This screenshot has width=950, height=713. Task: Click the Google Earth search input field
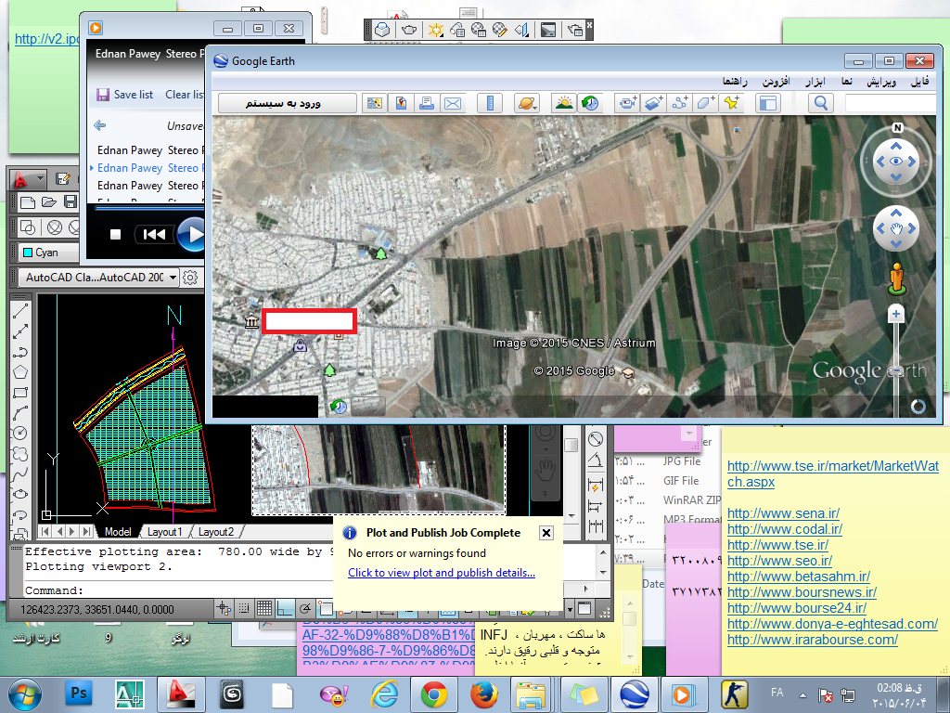pos(891,103)
